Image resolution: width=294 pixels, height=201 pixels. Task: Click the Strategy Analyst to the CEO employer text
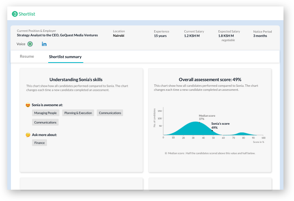pyautogui.click(x=57, y=35)
